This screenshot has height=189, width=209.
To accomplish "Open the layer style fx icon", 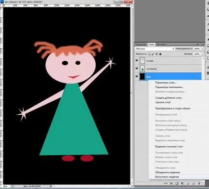I will (171, 183).
